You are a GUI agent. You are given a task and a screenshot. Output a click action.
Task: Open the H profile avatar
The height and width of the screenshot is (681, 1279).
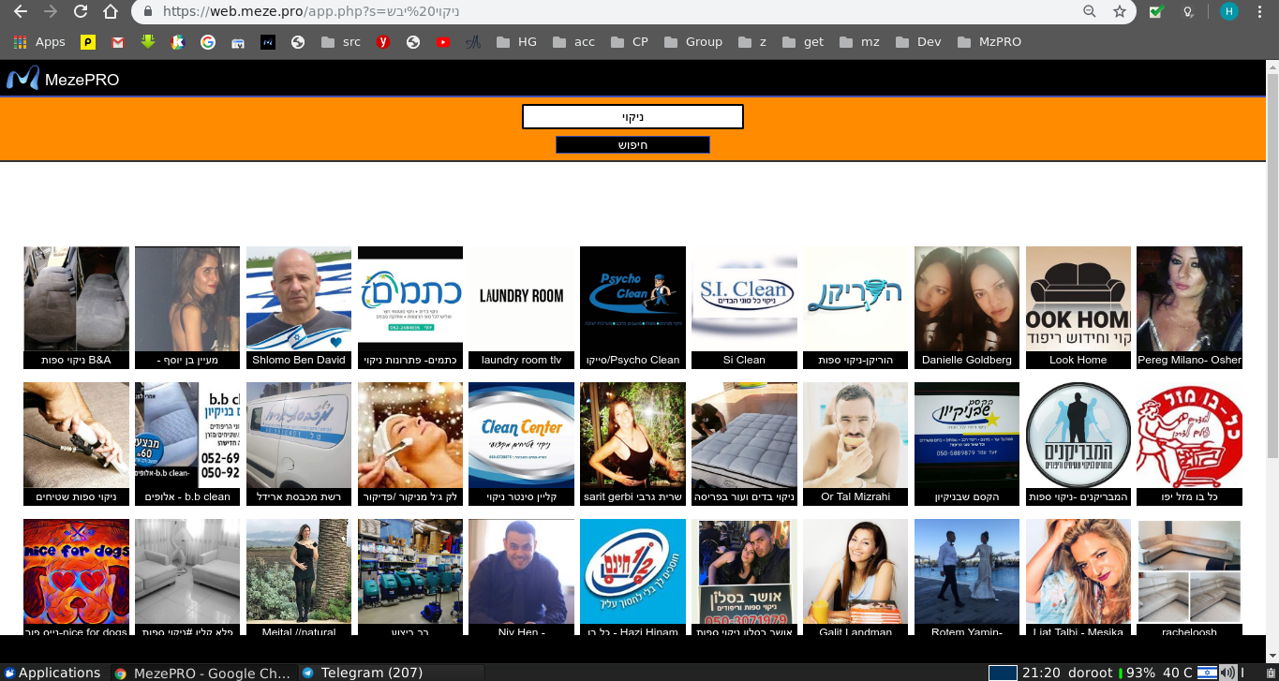pyautogui.click(x=1229, y=11)
